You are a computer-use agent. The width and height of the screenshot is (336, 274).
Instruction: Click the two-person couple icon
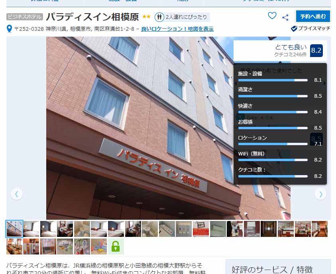159,17
